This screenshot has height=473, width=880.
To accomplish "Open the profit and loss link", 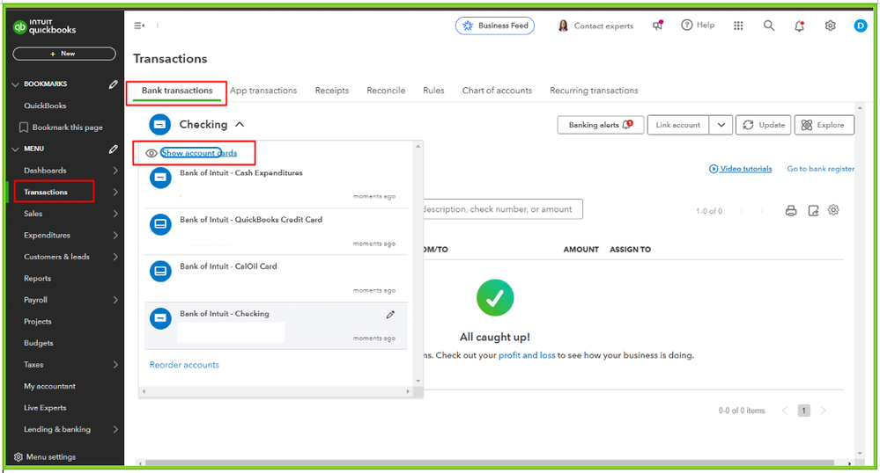I will [527, 355].
